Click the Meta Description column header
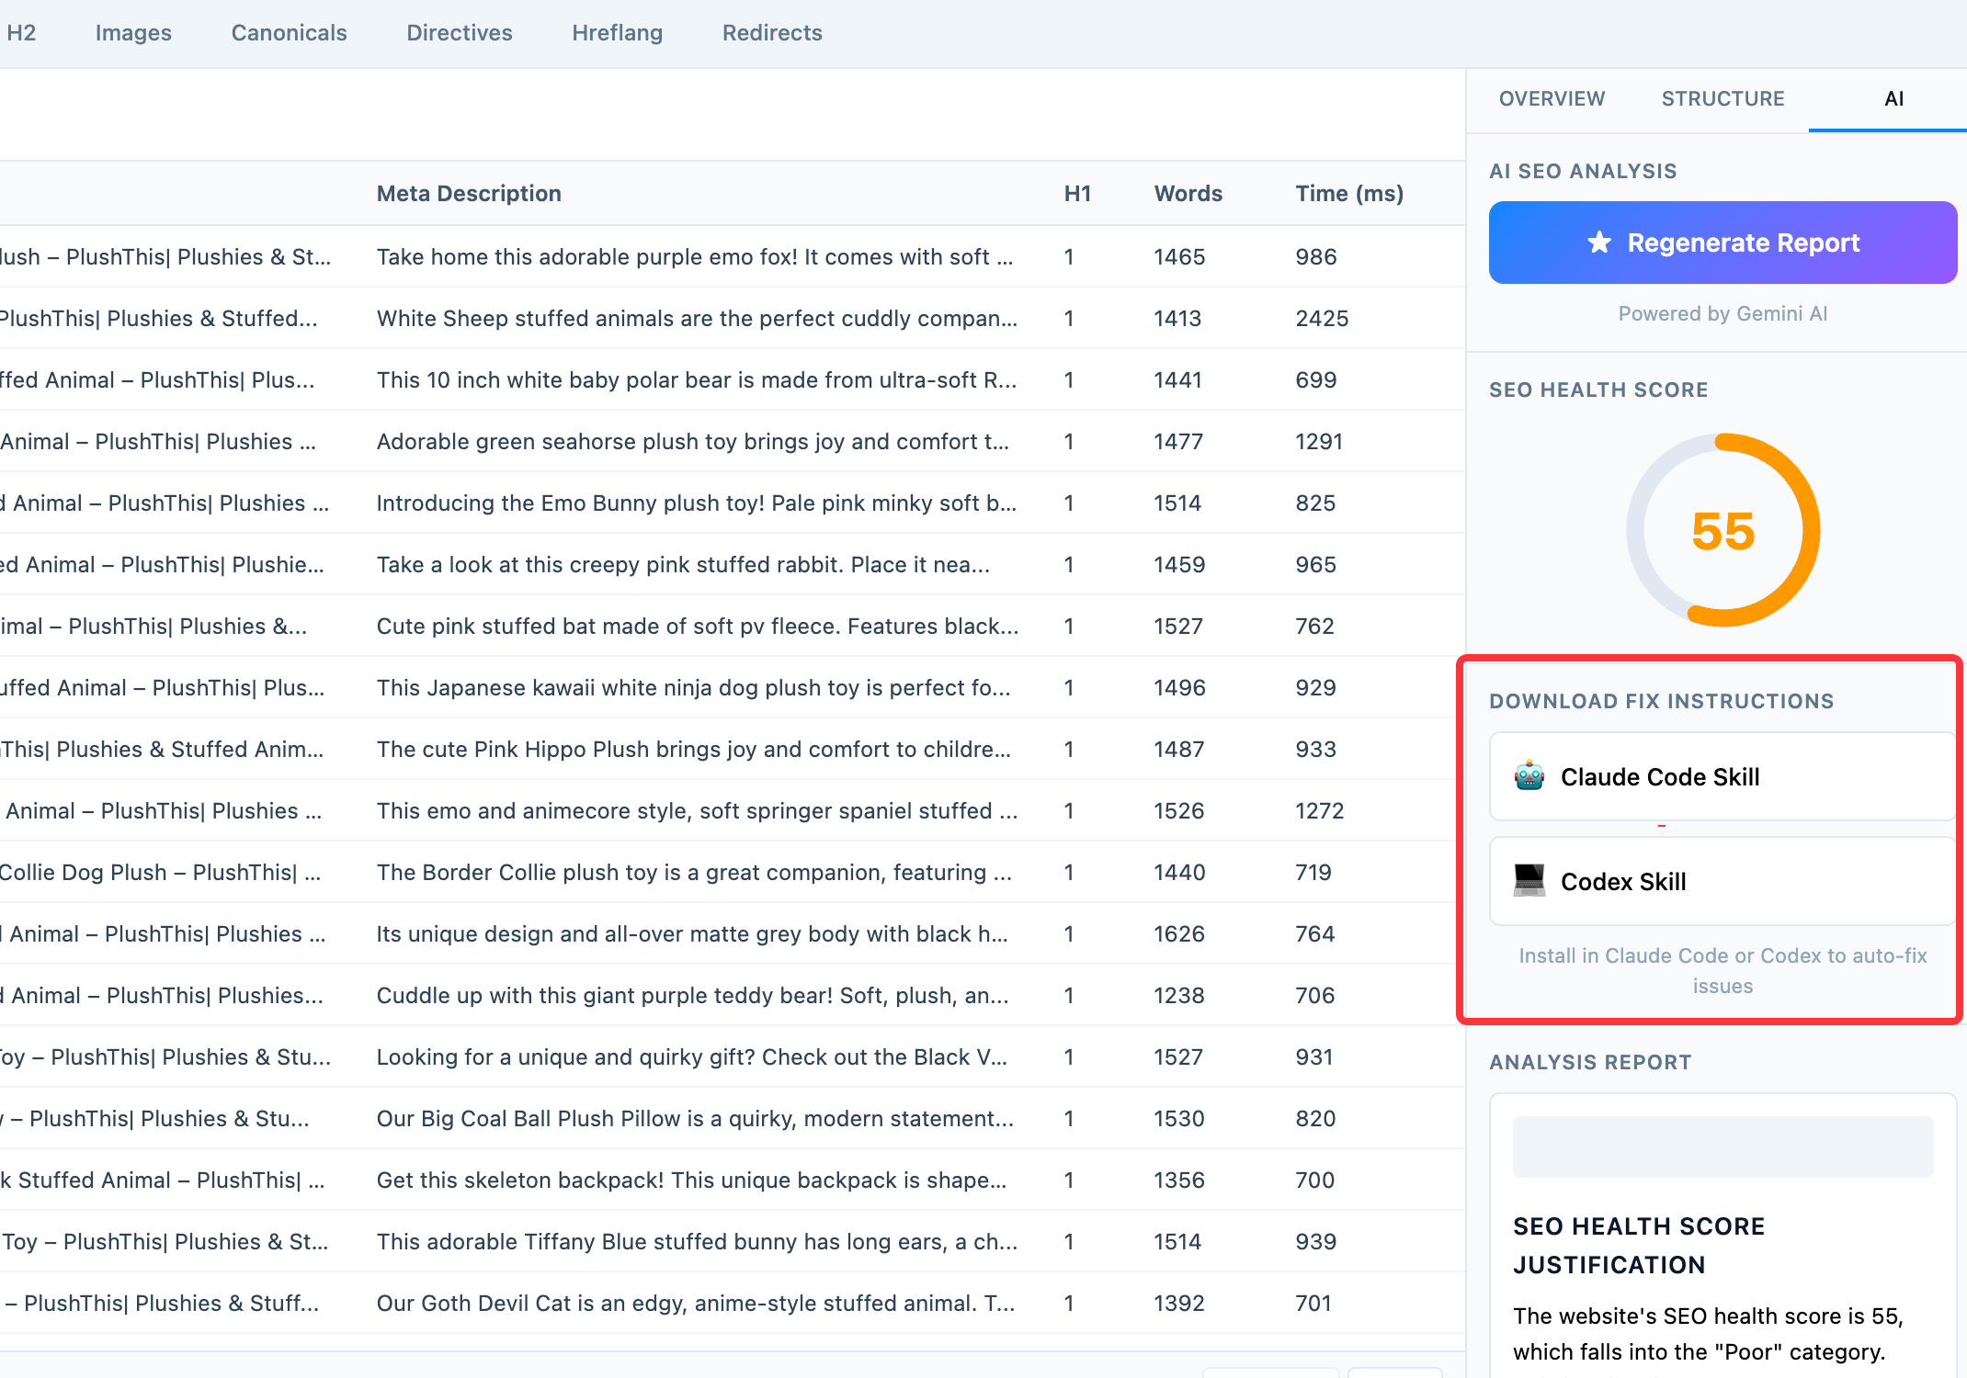Image resolution: width=1967 pixels, height=1378 pixels. click(469, 194)
